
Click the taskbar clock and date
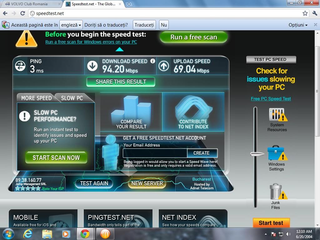[x=304, y=234]
